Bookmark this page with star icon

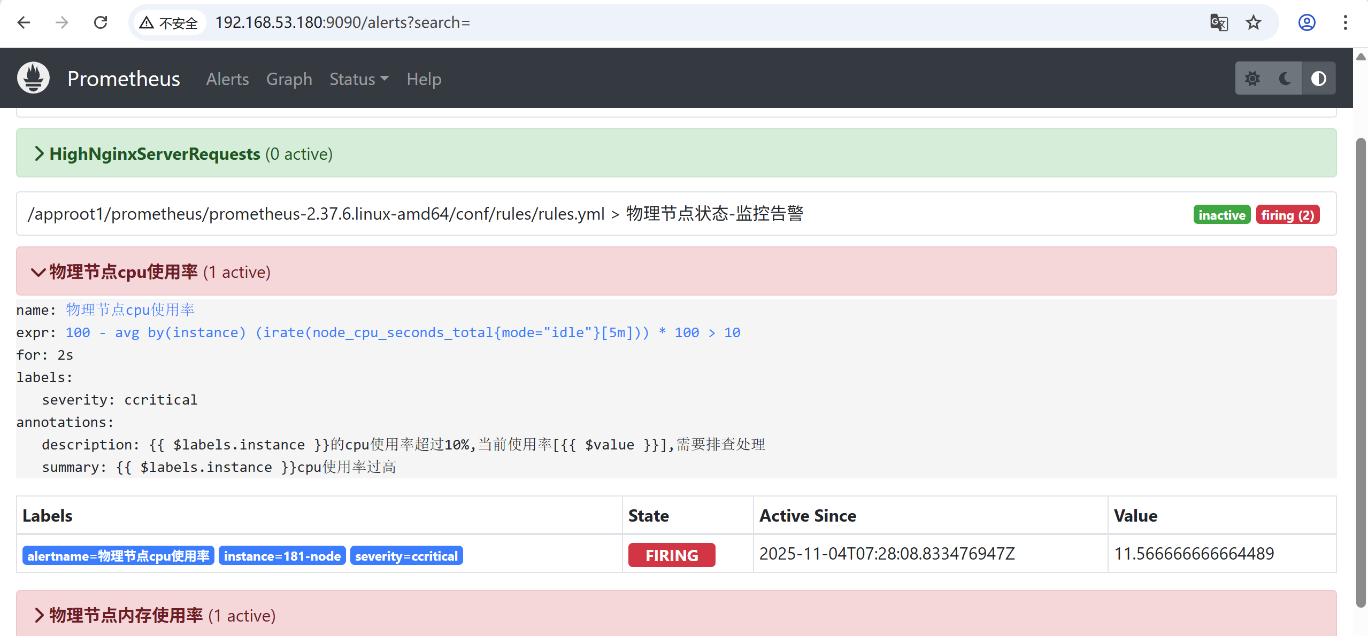1254,22
